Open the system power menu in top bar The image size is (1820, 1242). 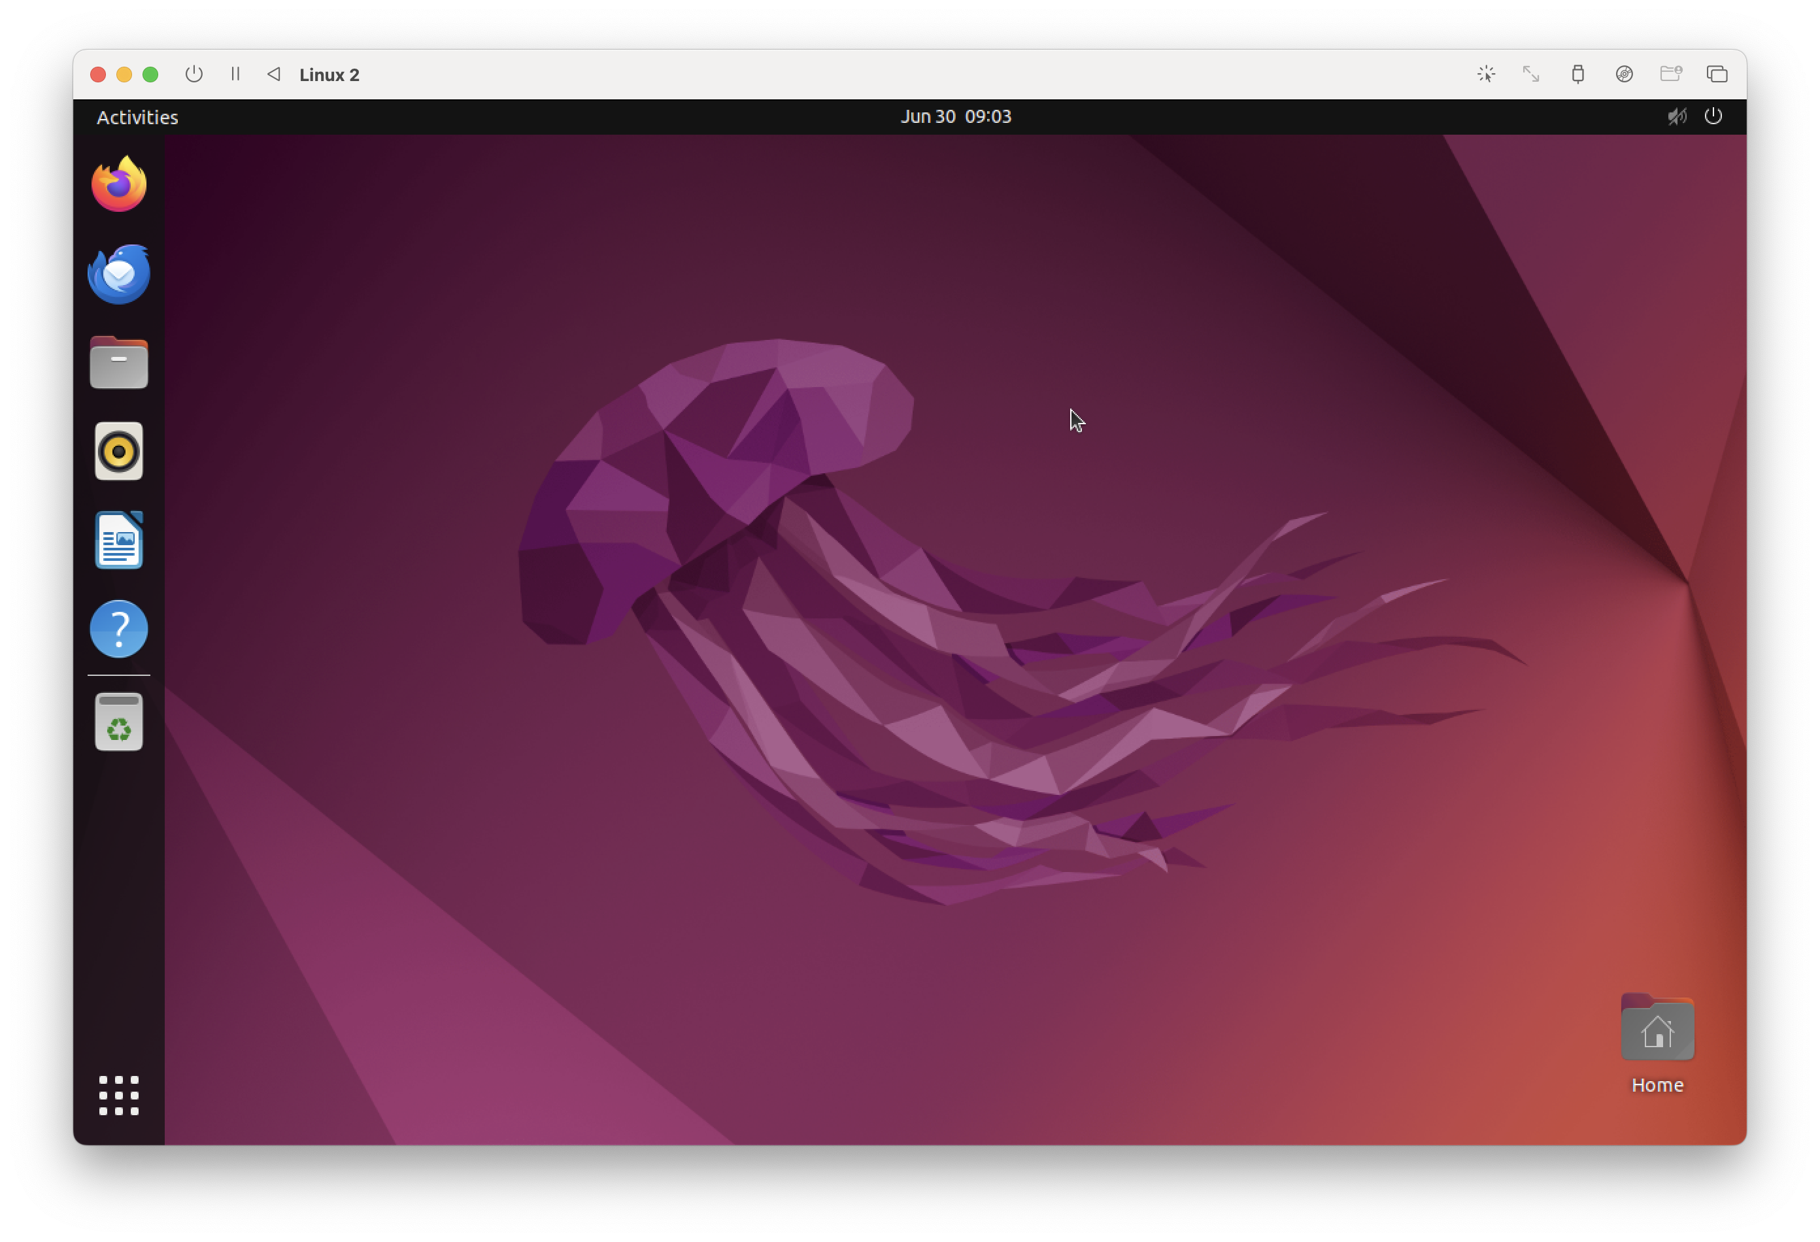[1713, 116]
